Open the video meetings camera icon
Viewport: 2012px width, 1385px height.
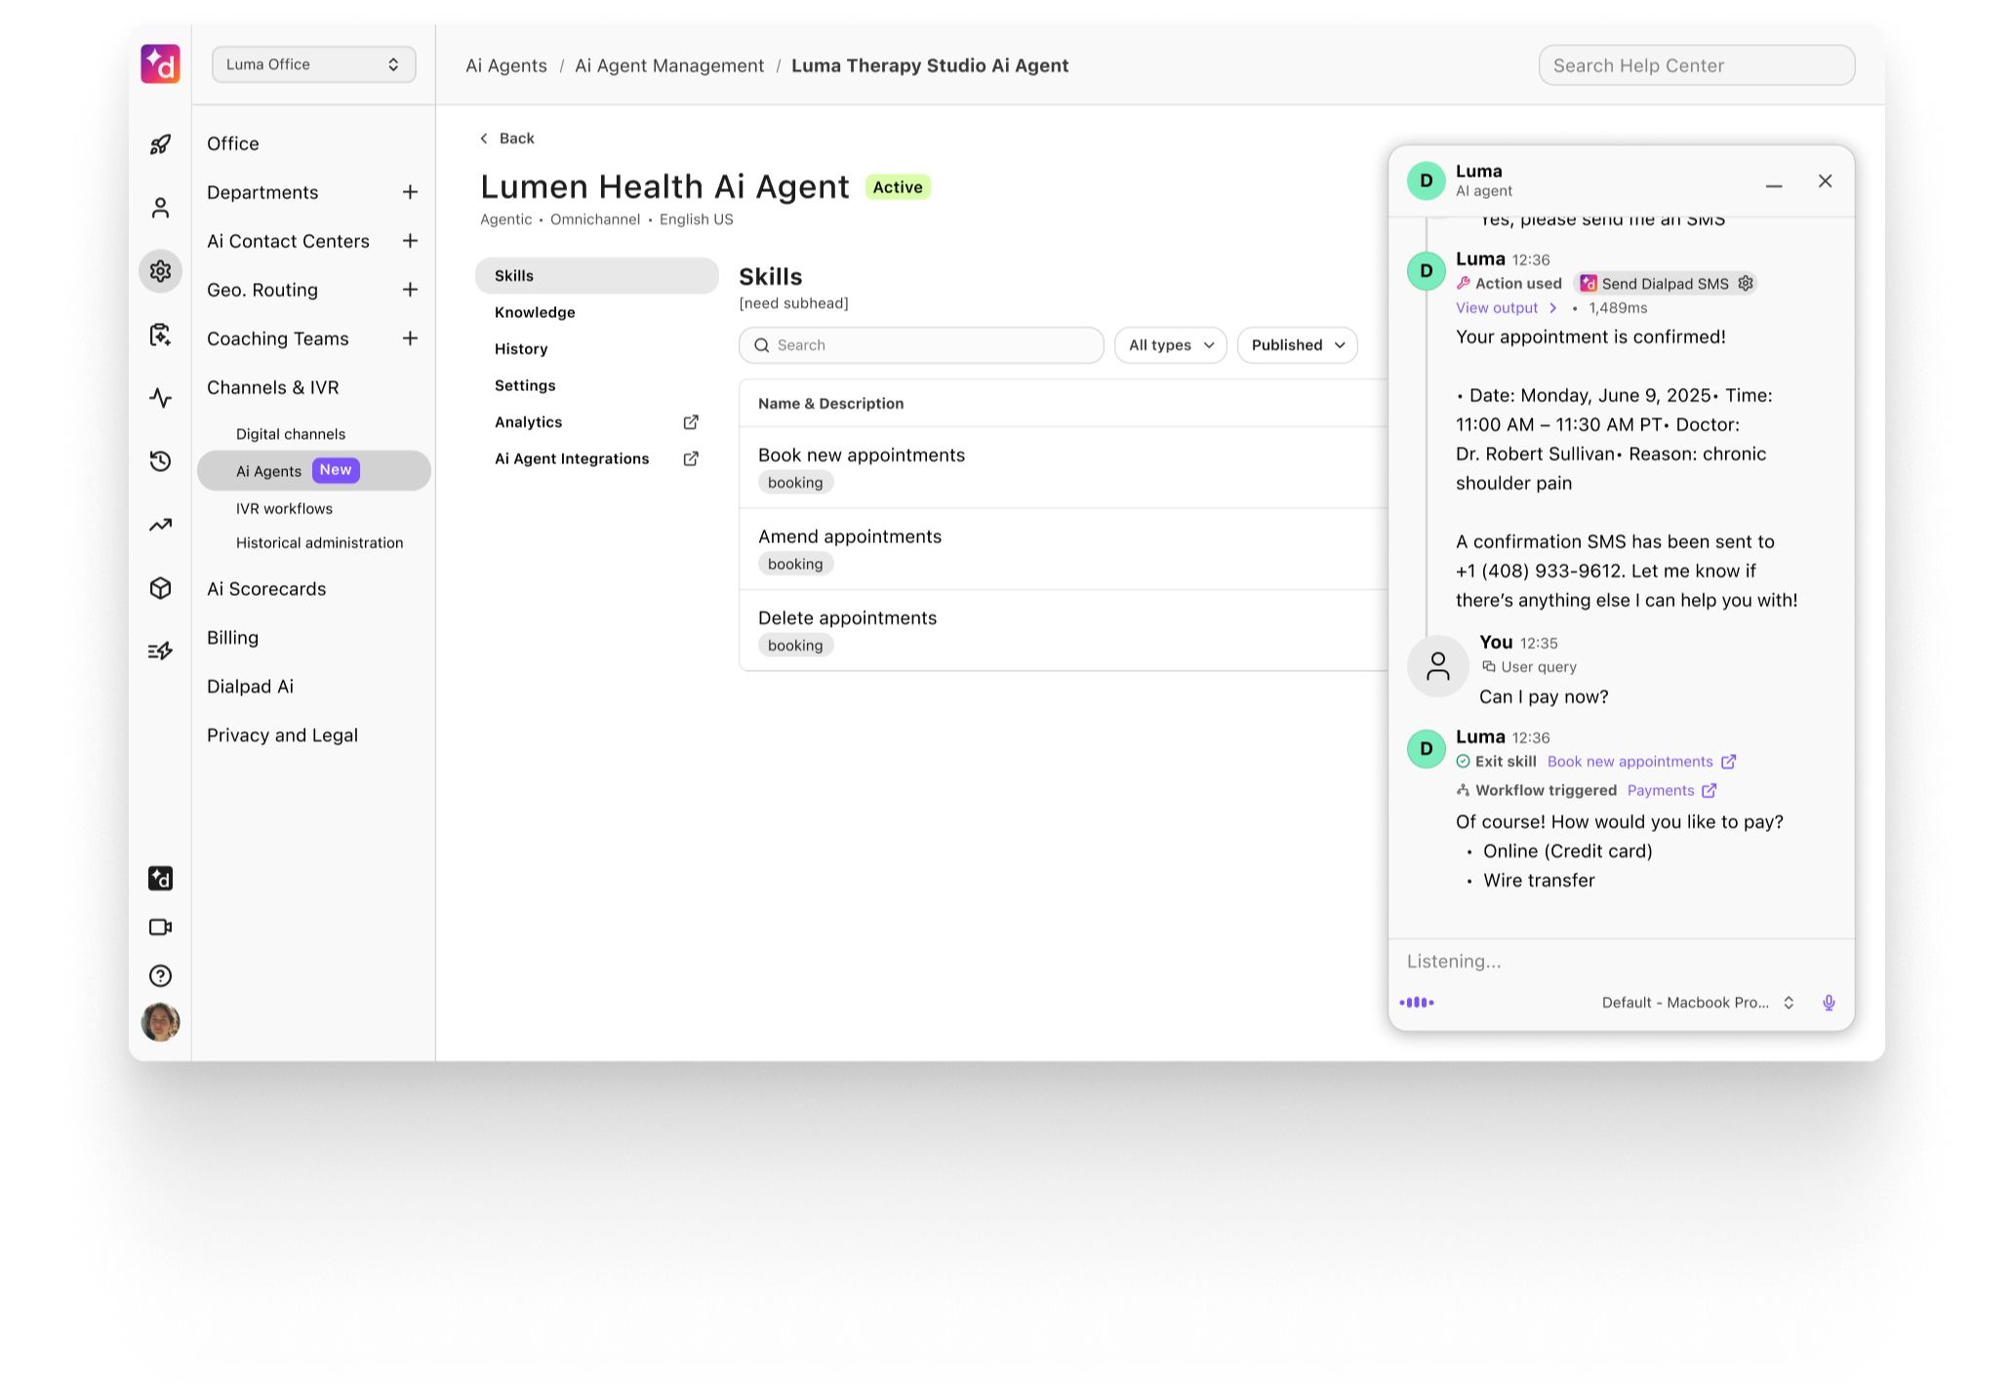(160, 927)
